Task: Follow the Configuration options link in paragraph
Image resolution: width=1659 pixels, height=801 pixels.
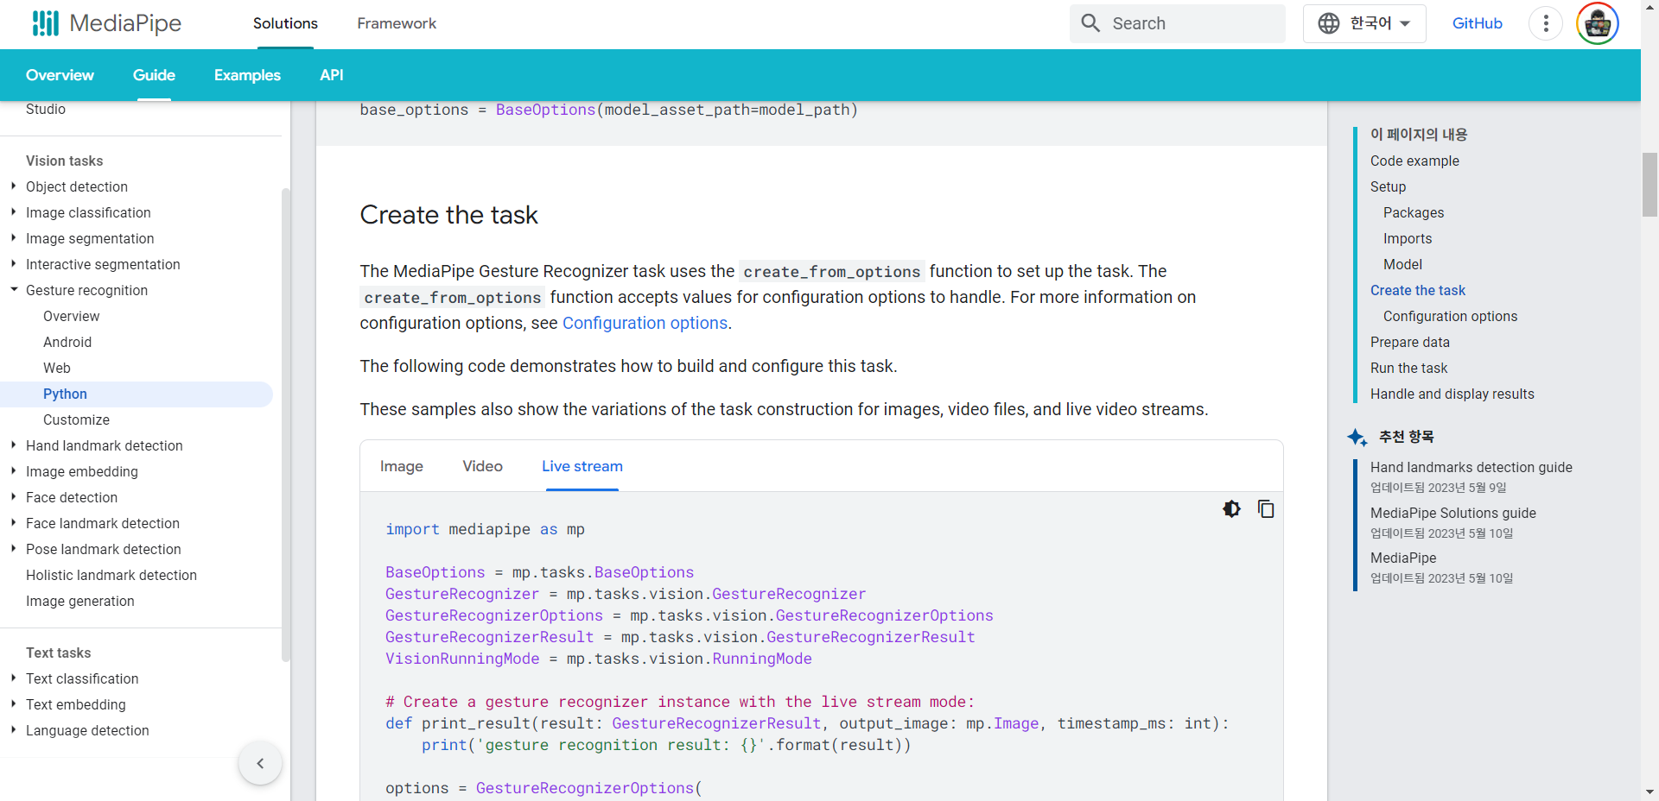Action: (645, 323)
